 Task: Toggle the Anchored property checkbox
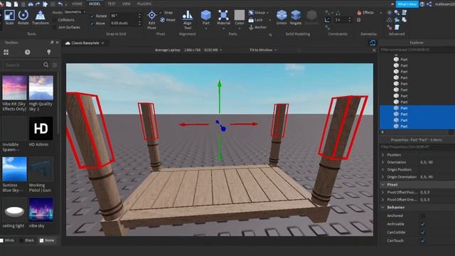[423, 215]
